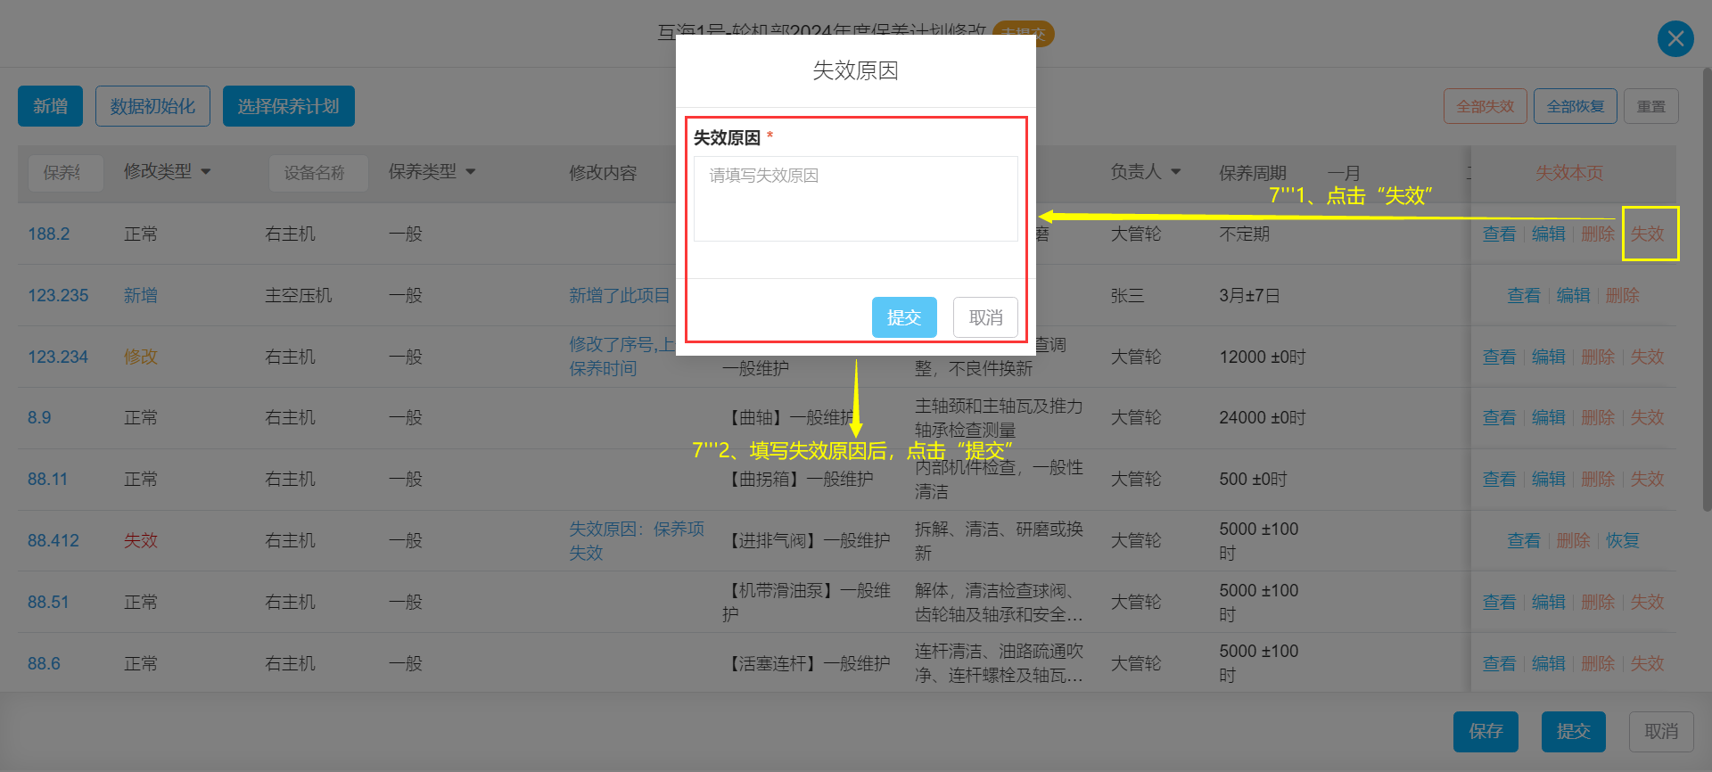Click the 保存 button at bottom
This screenshot has height=772, width=1712.
pos(1486,731)
